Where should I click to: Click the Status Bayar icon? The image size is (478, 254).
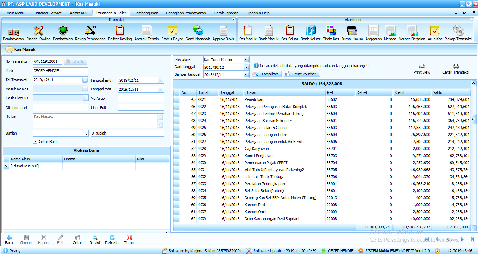[172, 31]
